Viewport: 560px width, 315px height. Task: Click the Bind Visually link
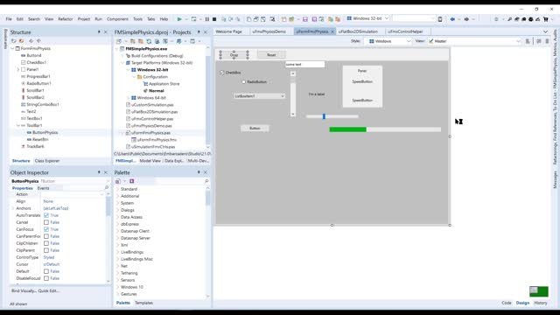pyautogui.click(x=24, y=291)
